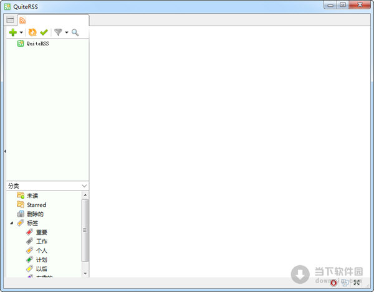
Task: Select the yellow 以后 label
Action: coord(42,269)
